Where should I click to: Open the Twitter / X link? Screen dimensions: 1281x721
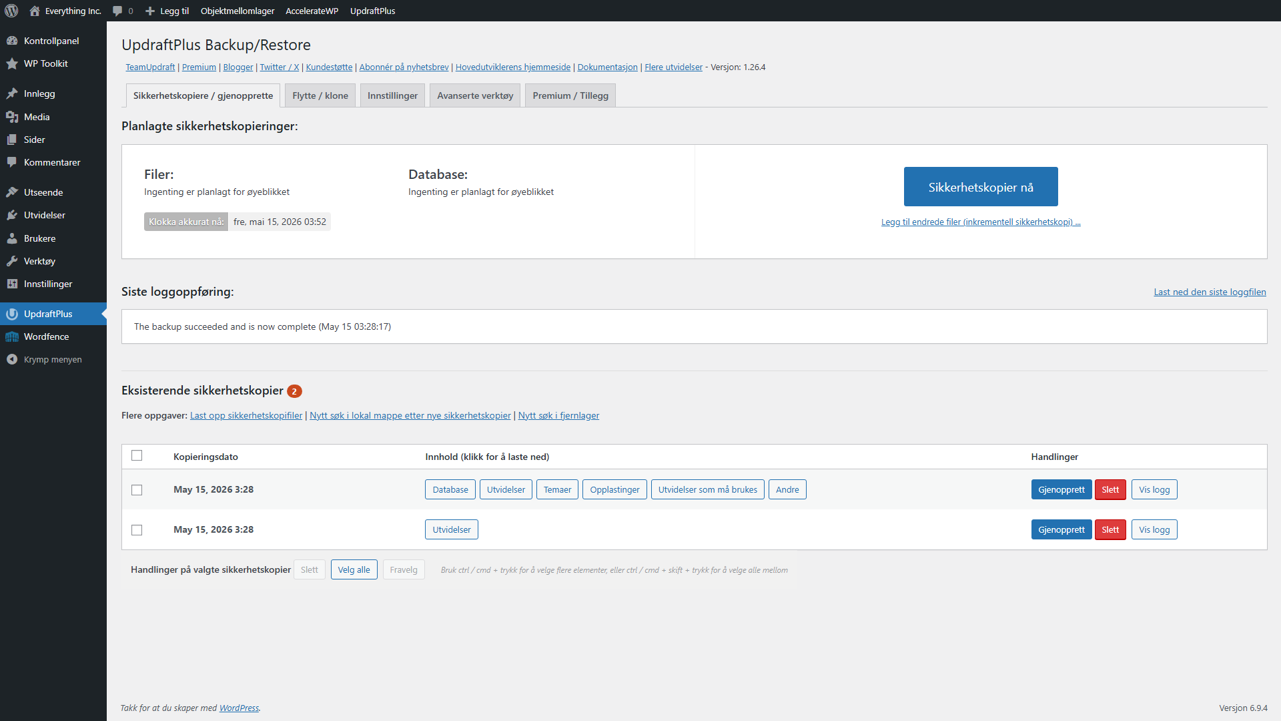pyautogui.click(x=279, y=67)
